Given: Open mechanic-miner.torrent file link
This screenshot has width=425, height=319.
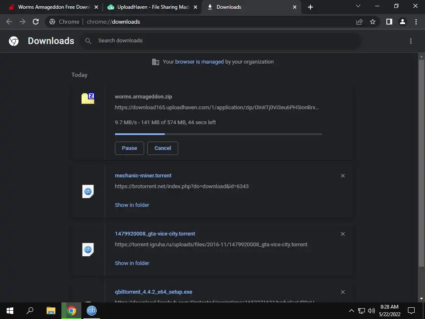Looking at the screenshot, I should (143, 176).
